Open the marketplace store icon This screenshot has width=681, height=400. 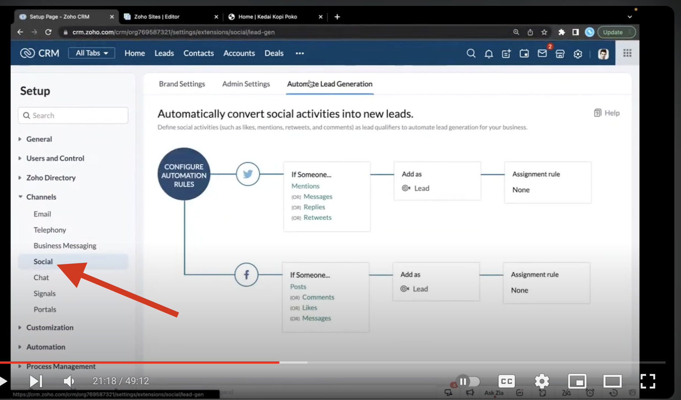(x=560, y=54)
